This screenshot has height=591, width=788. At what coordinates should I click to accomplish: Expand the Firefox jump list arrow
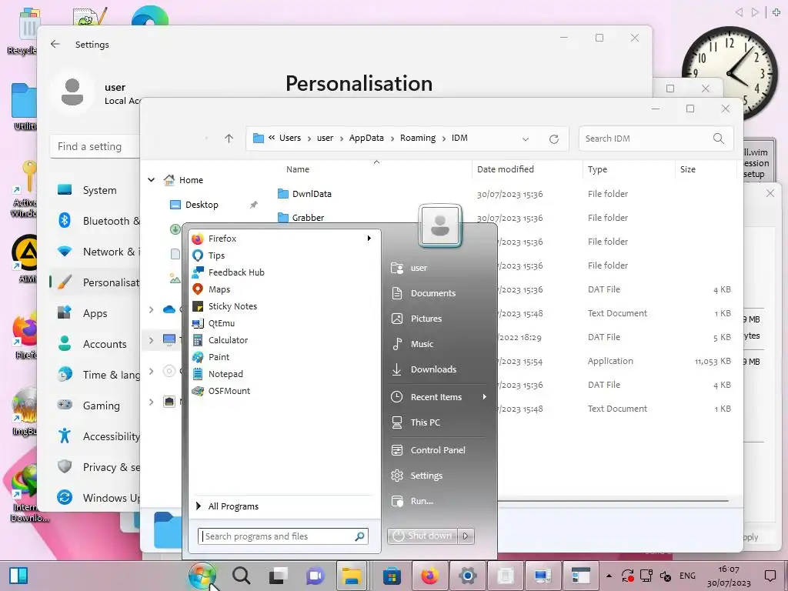click(x=369, y=239)
